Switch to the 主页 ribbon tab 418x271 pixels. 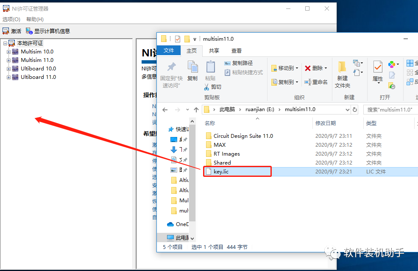tap(191, 50)
